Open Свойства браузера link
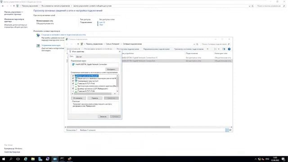This screenshot has height=162, width=288. [x=12, y=152]
